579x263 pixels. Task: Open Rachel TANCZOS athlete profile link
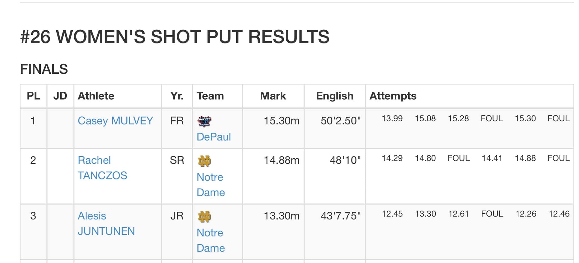(102, 168)
